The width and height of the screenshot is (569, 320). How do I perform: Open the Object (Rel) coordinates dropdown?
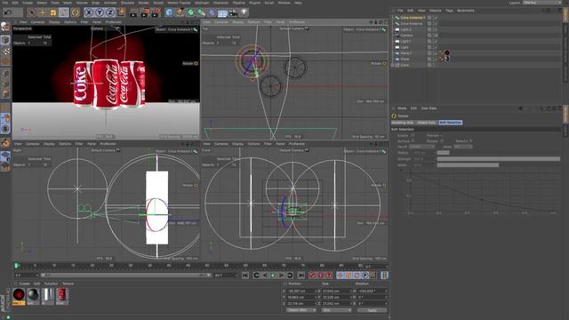[x=301, y=310]
